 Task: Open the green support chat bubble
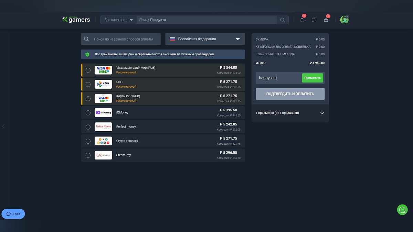(x=402, y=210)
